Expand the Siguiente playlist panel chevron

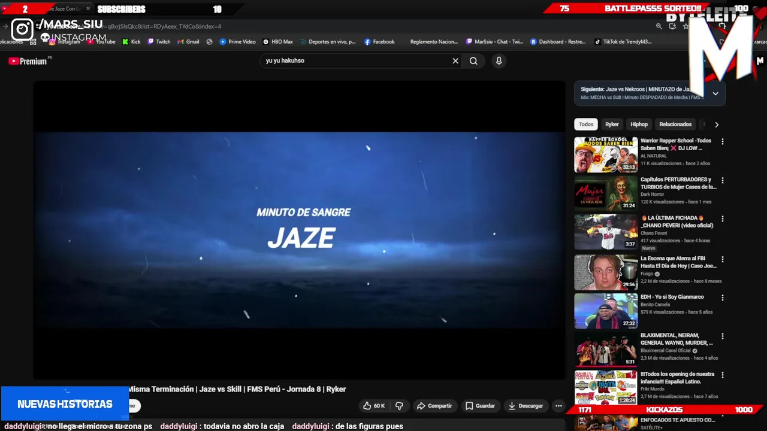tap(715, 93)
